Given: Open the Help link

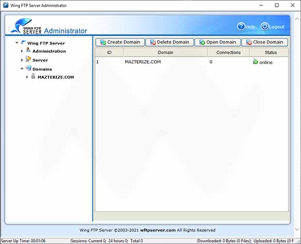Looking at the screenshot, I should pos(251,27).
